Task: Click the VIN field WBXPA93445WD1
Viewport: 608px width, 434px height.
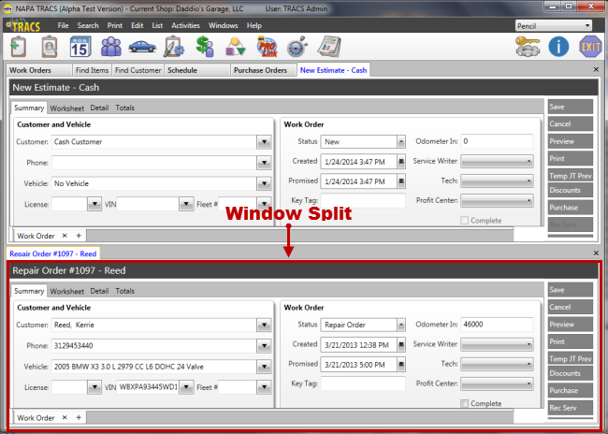Action: (148, 386)
